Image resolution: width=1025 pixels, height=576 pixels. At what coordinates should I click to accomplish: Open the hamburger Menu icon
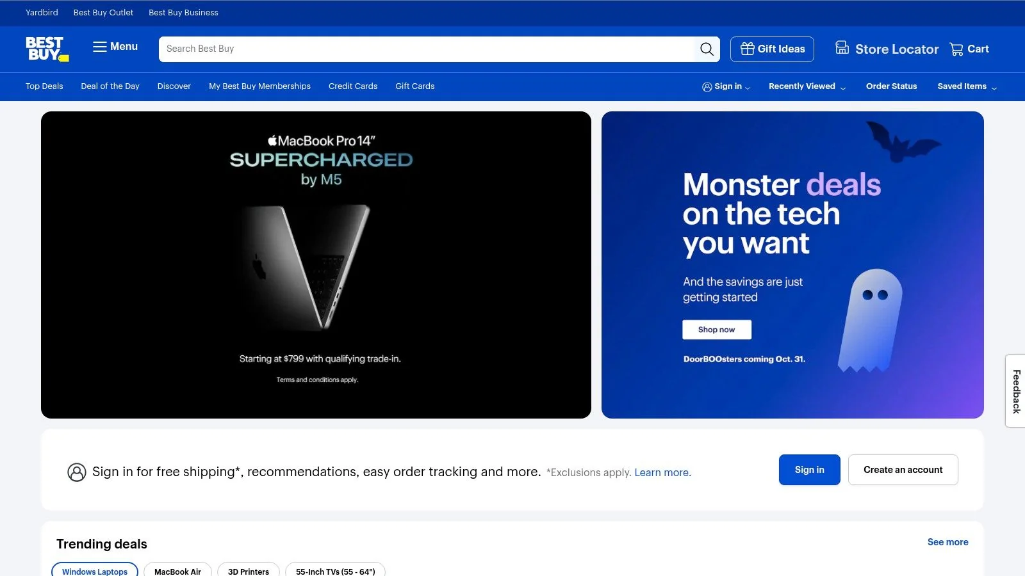click(99, 47)
